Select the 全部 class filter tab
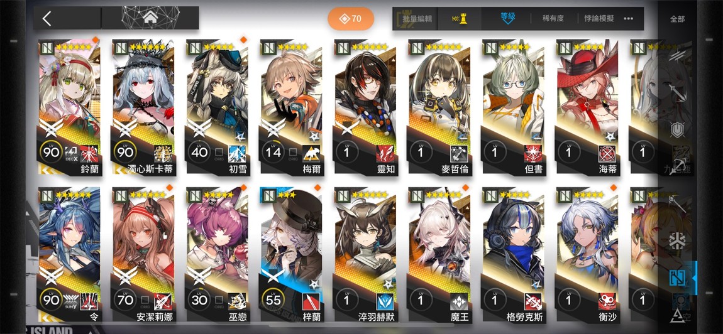Screen dimensions: 723x334 (x=677, y=19)
